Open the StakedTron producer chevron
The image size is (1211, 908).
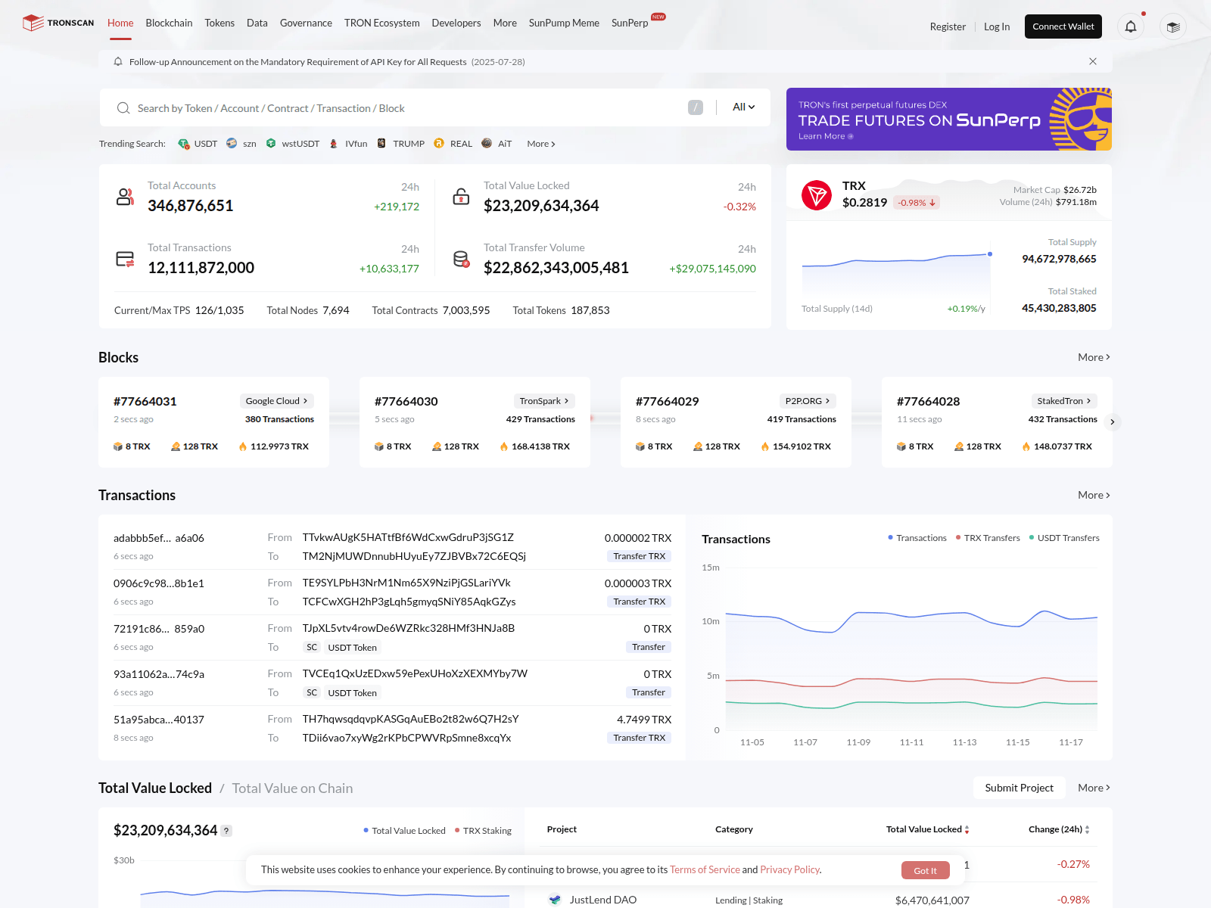(1088, 401)
